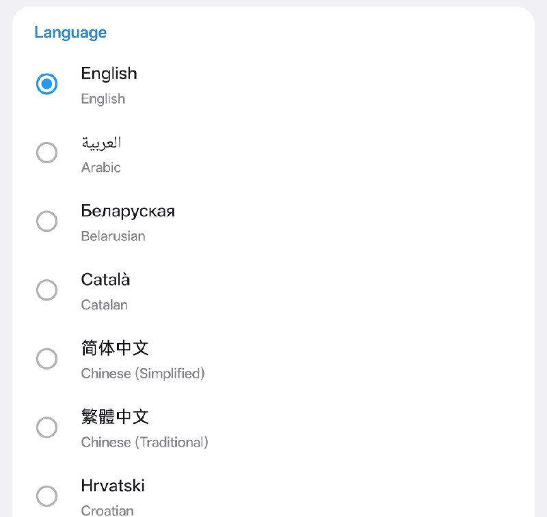
Task: Select the English radio button
Action: coord(46,84)
